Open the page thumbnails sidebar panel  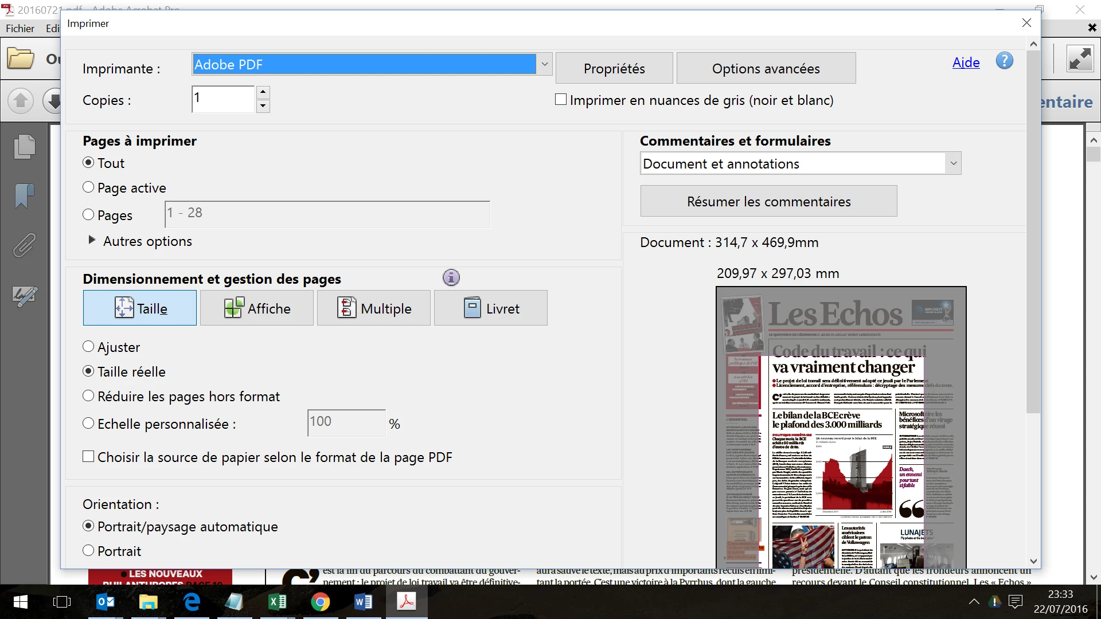pyautogui.click(x=24, y=147)
